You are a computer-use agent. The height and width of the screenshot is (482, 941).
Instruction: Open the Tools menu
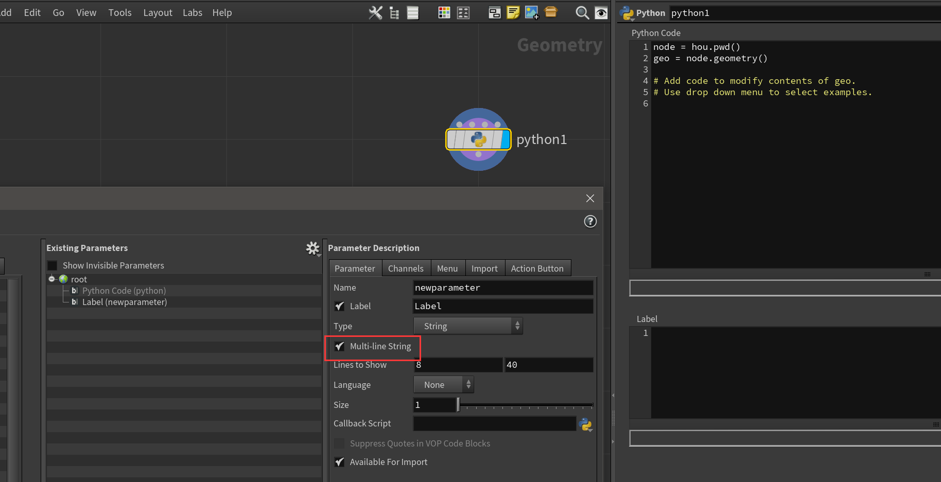120,13
